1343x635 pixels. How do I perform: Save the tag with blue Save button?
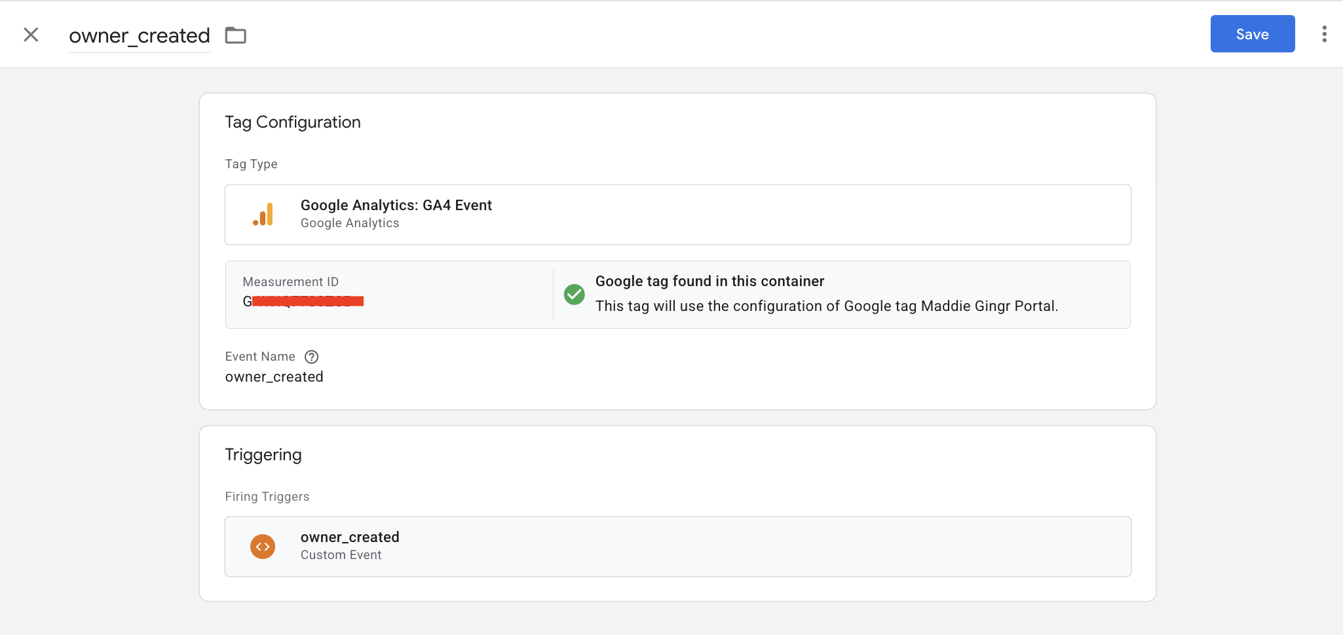coord(1252,34)
